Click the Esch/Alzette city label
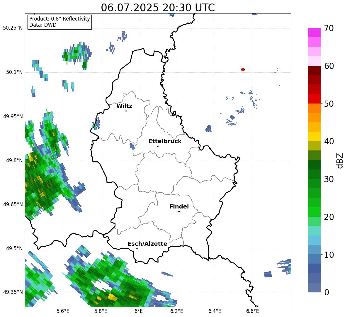Screen dimensions: 347x317 pyautogui.click(x=148, y=244)
